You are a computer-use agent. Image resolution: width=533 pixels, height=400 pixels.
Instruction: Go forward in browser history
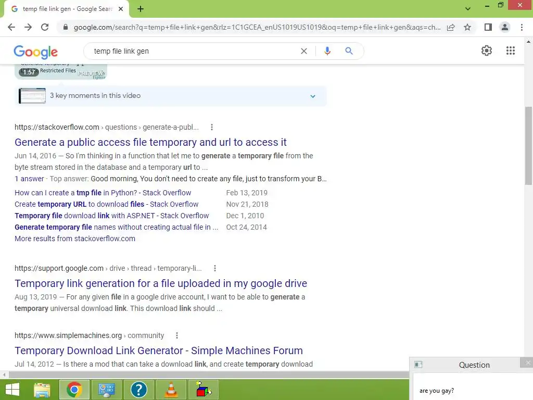pyautogui.click(x=28, y=27)
